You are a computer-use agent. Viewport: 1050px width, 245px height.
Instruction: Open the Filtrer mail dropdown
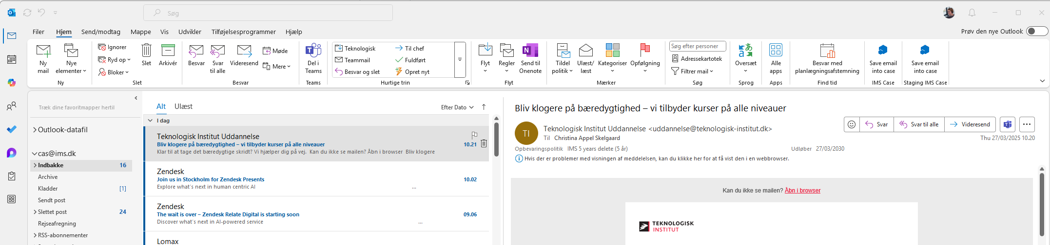point(692,71)
